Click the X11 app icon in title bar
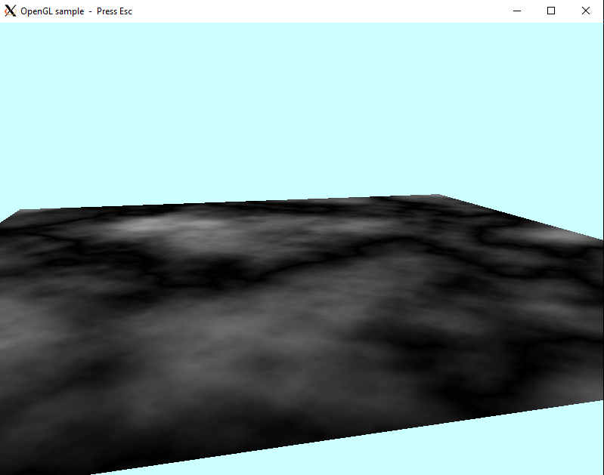Image resolution: width=604 pixels, height=475 pixels. click(11, 11)
